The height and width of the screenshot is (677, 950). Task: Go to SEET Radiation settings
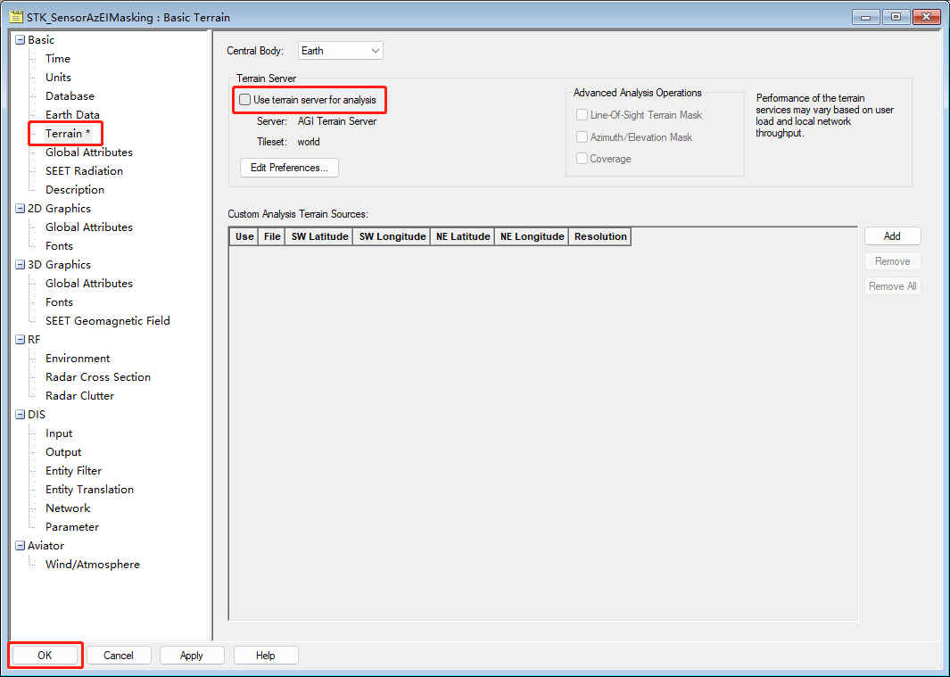click(x=84, y=171)
